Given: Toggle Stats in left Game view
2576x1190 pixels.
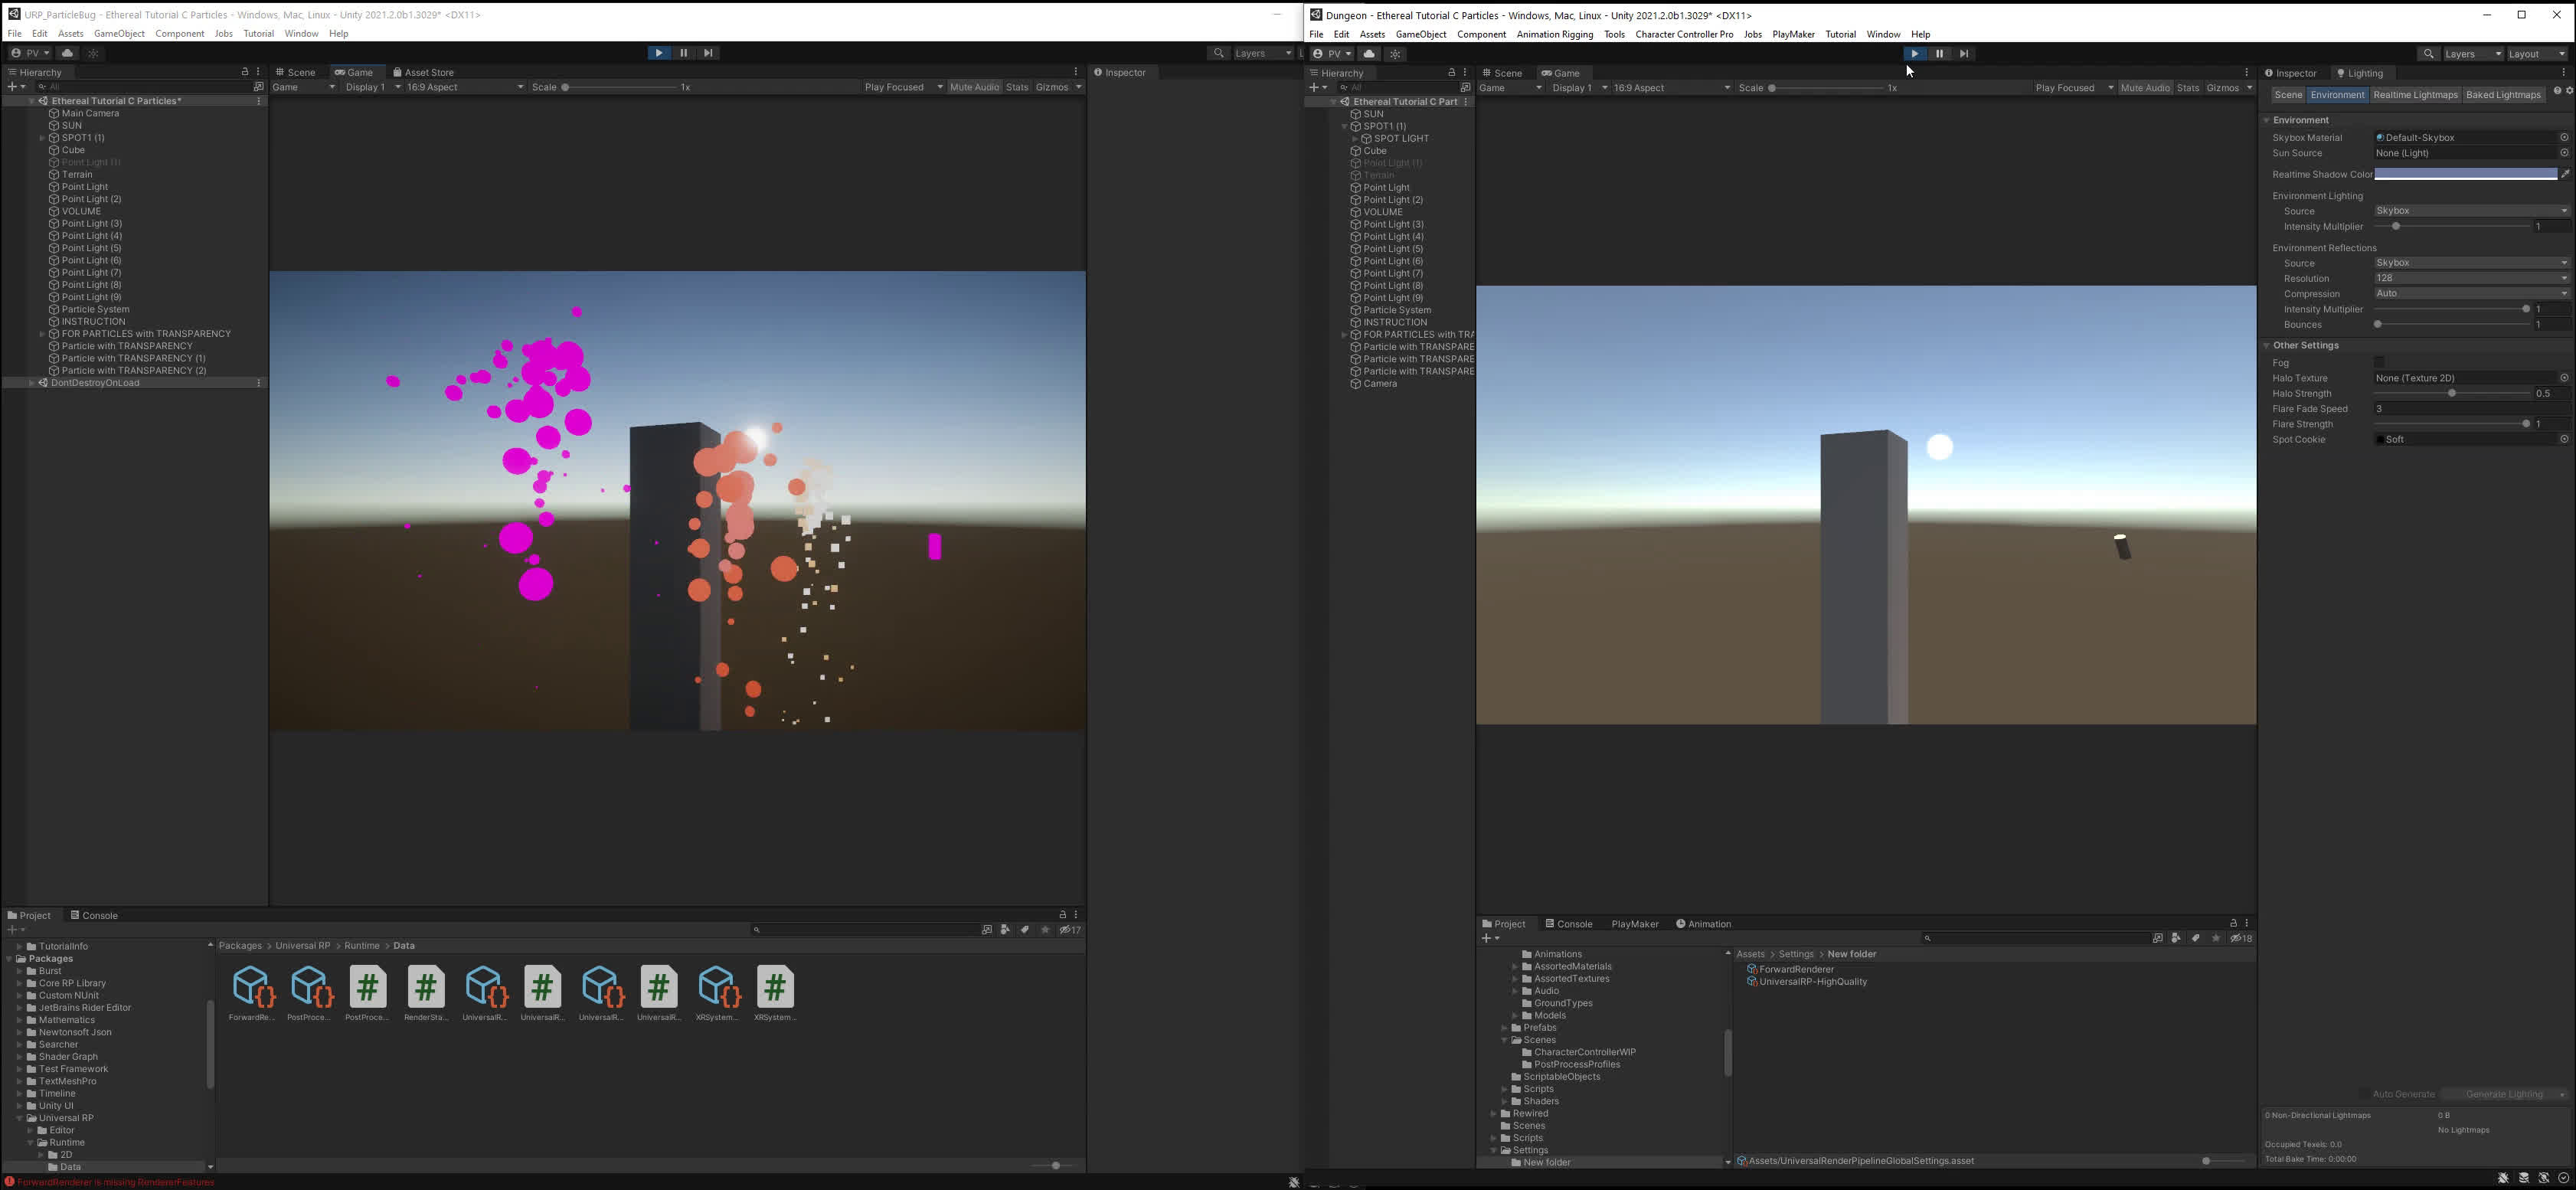Looking at the screenshot, I should [x=1017, y=87].
